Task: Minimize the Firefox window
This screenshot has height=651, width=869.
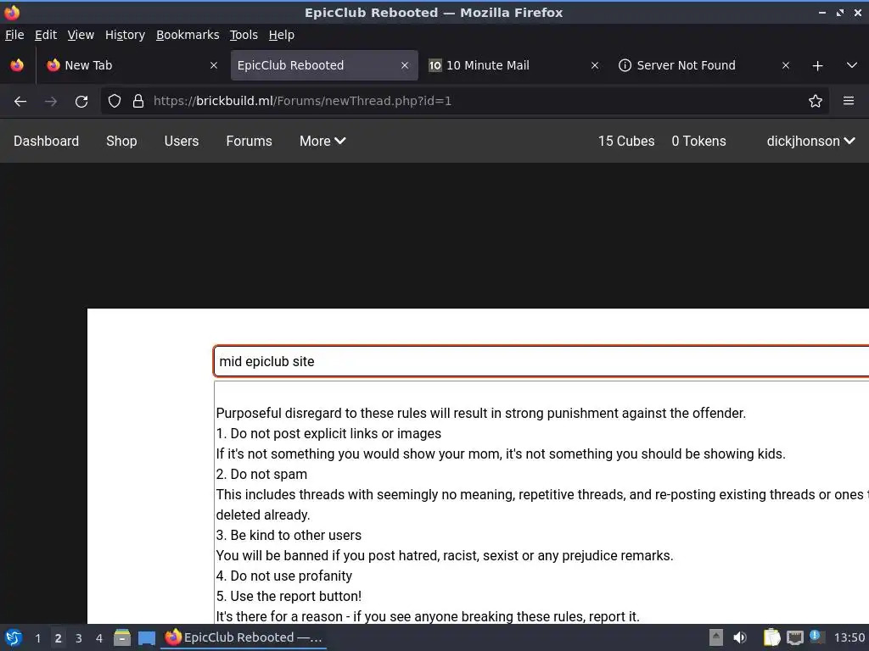Action: 821,12
